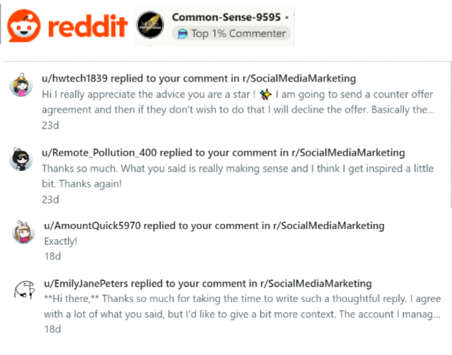452x355 pixels.
Task: Click the Top 1% Commenter badge icon
Action: pyautogui.click(x=182, y=33)
